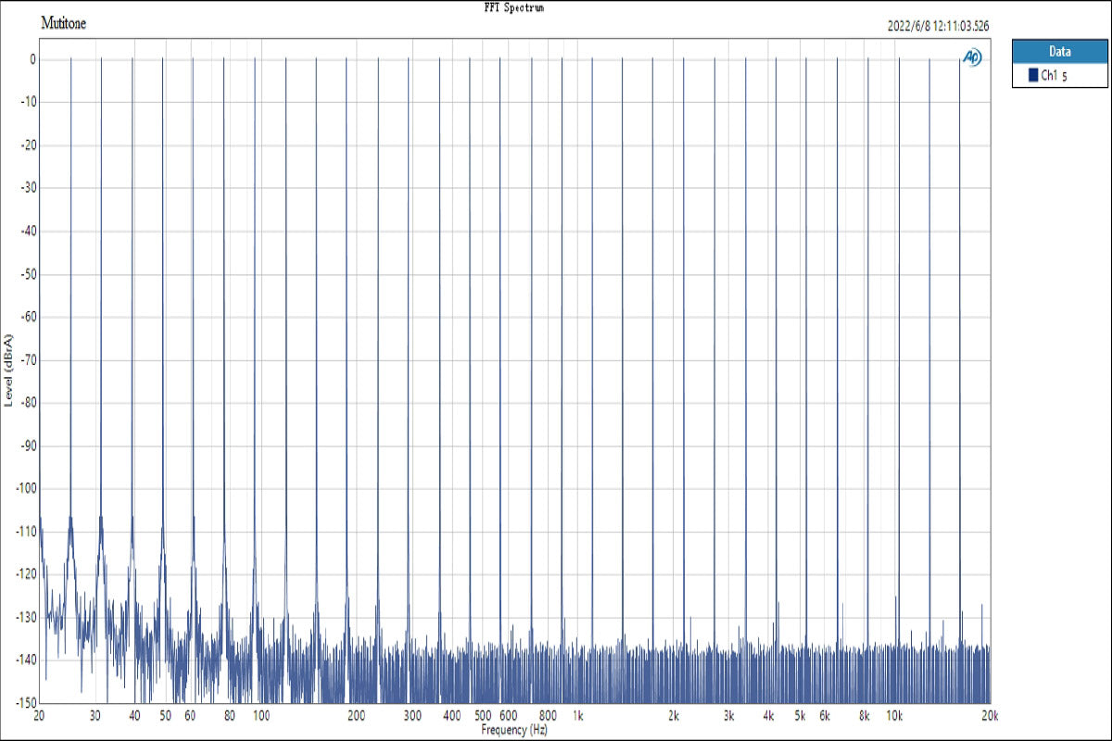The width and height of the screenshot is (1112, 741).
Task: Click the -100 label on level axis
Action: (24, 488)
